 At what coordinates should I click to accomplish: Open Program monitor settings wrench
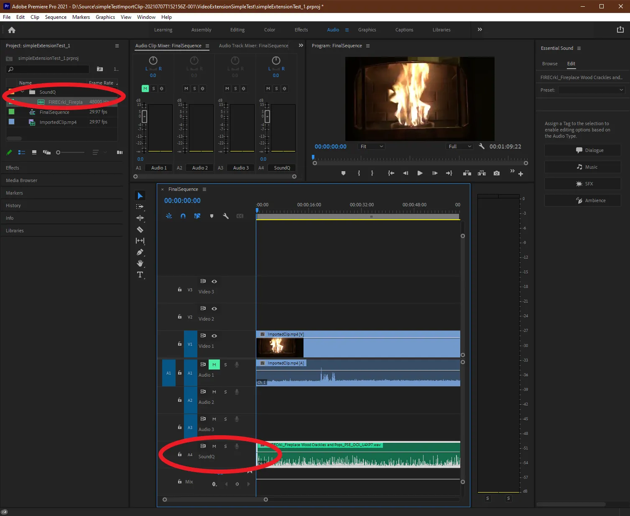tap(482, 146)
